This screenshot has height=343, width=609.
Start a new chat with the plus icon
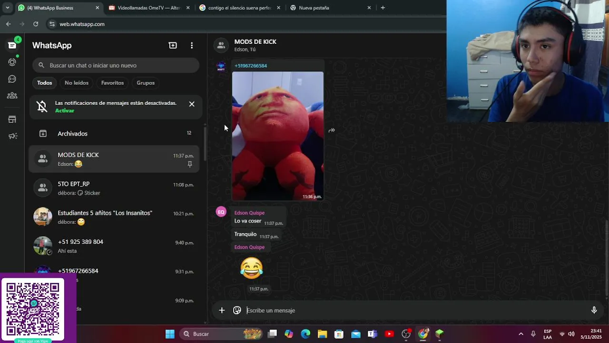tap(173, 45)
